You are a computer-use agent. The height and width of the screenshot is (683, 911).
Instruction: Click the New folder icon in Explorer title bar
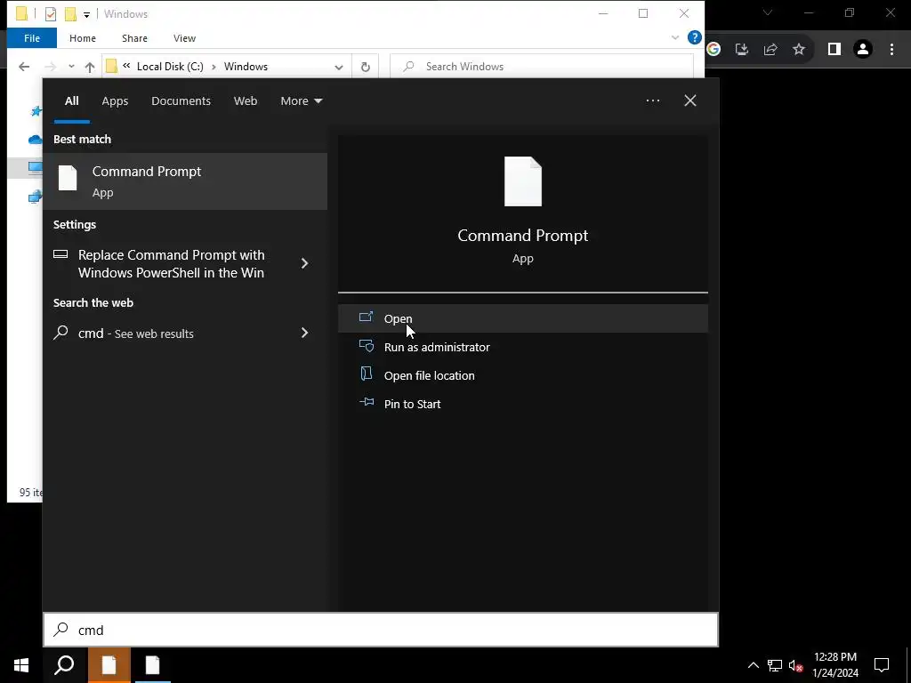pyautogui.click(x=70, y=14)
